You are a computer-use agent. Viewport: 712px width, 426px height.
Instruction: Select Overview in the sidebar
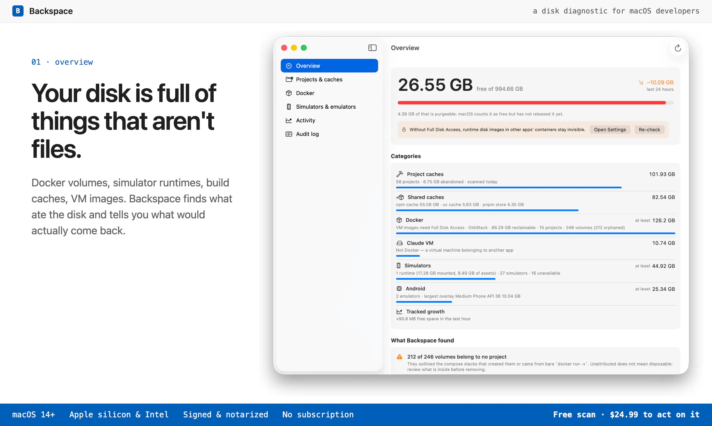click(329, 66)
